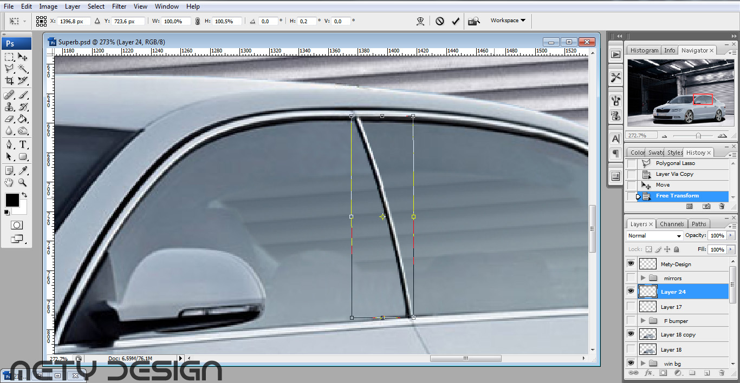Pick the Magic Wand tool

click(23, 69)
